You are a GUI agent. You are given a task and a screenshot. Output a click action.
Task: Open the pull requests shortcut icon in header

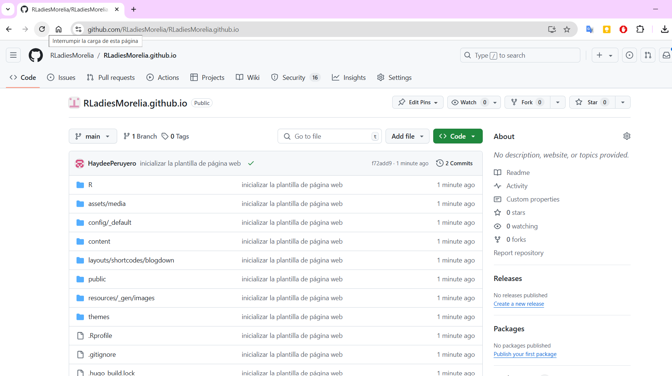[x=648, y=55]
